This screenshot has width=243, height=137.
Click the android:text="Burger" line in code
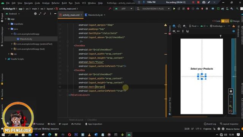(x=92, y=87)
